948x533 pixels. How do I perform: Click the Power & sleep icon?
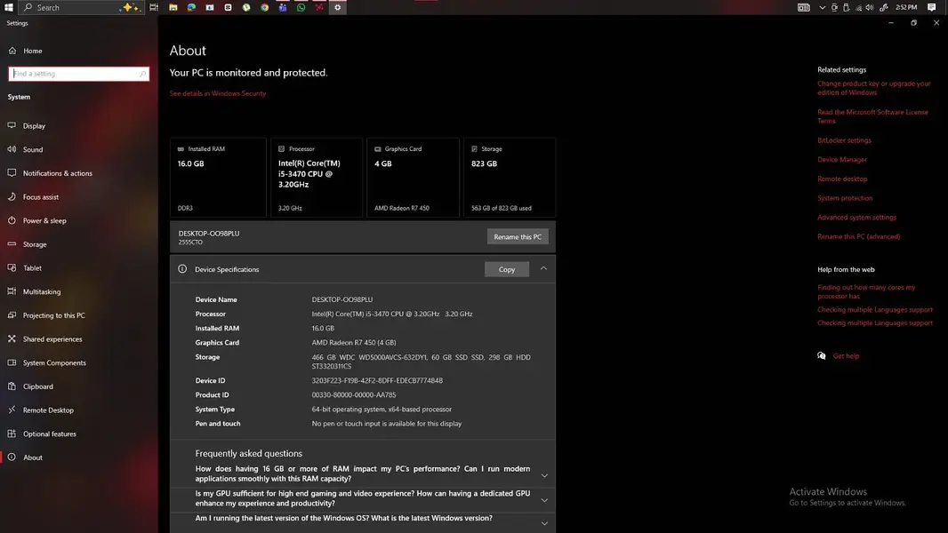coord(12,220)
